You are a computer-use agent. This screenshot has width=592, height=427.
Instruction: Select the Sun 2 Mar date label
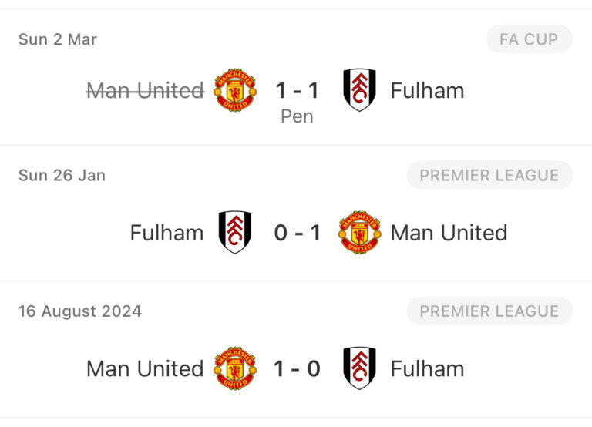click(58, 39)
